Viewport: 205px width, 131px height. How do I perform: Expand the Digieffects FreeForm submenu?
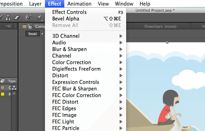point(86,69)
